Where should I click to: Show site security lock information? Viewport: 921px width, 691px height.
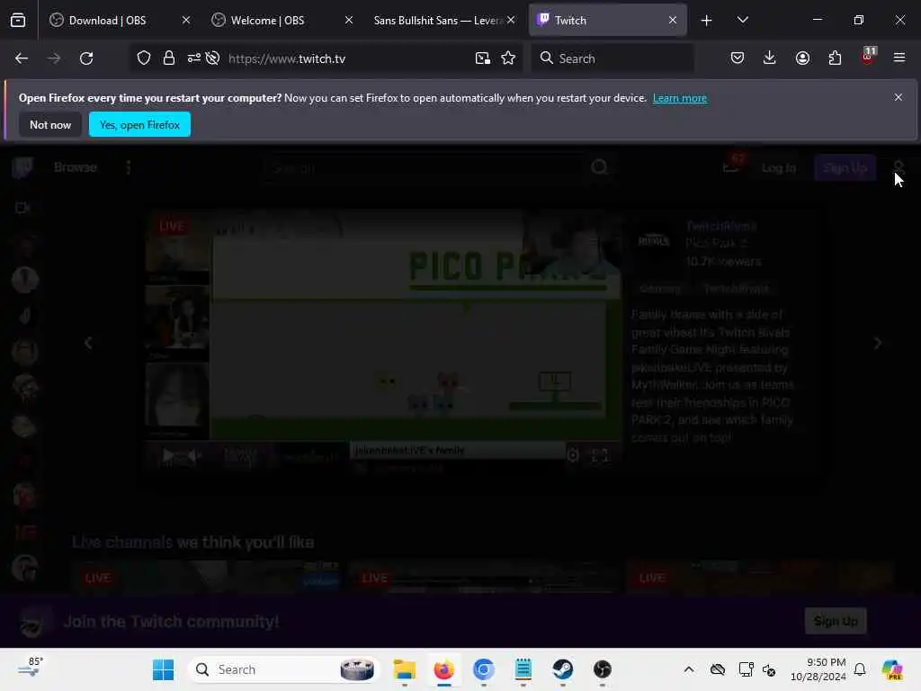[169, 58]
